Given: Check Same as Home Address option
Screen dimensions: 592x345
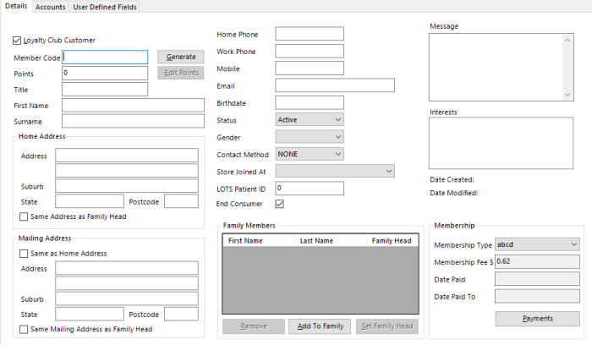Looking at the screenshot, I should [23, 253].
